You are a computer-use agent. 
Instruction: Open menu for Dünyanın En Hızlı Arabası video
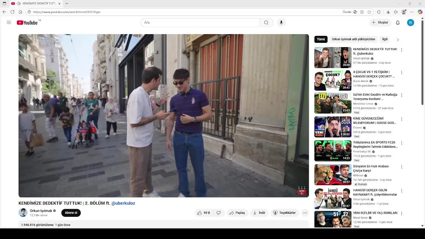[x=401, y=167]
